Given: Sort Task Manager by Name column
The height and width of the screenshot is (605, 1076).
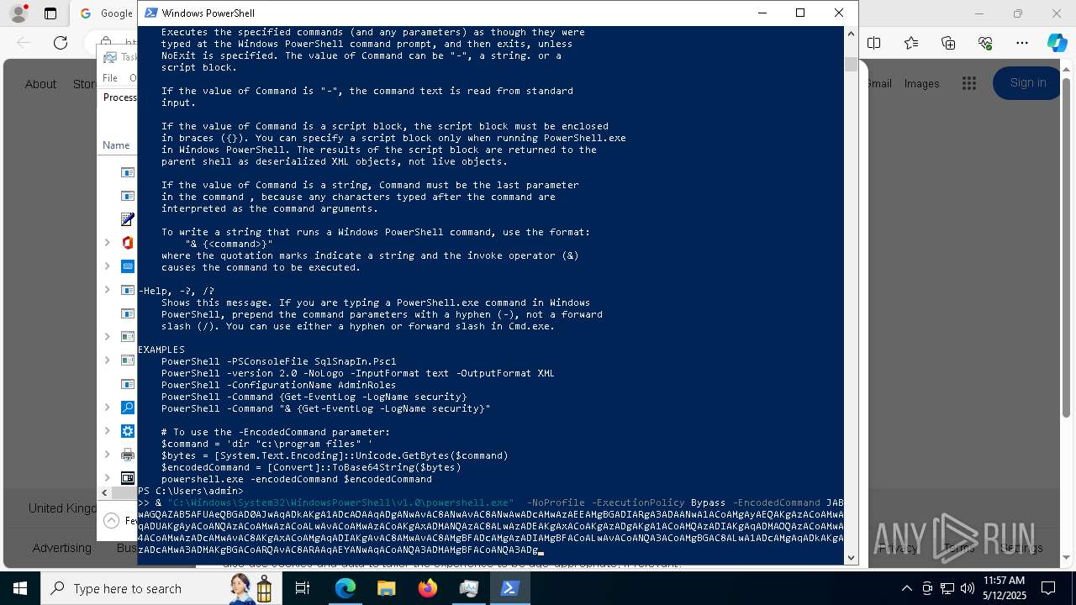Looking at the screenshot, I should tap(116, 145).
